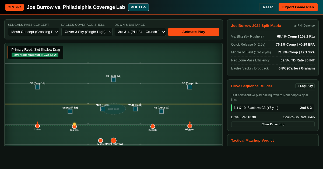
Task: Select the Quick Release (< 2.5s) row
Action: coord(273,45)
